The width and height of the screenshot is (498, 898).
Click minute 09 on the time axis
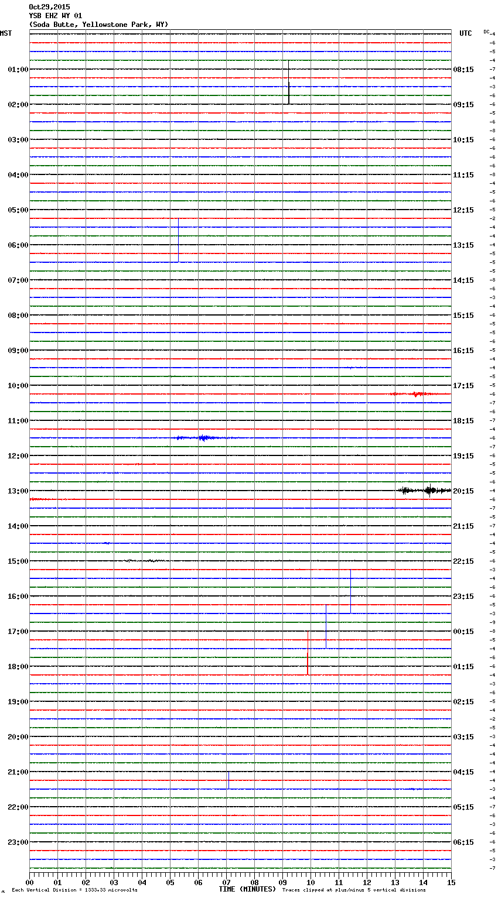[282, 882]
